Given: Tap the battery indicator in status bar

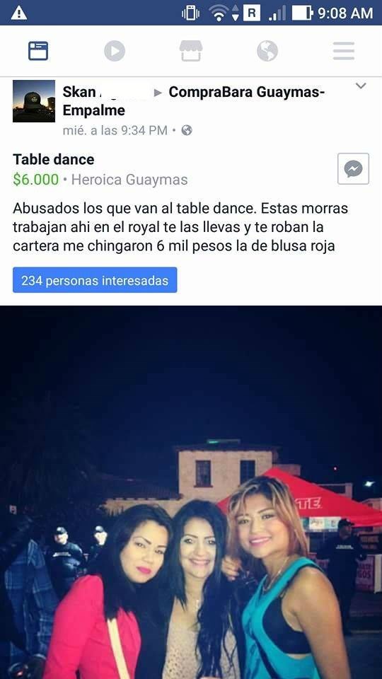Looking at the screenshot, I should click(302, 13).
